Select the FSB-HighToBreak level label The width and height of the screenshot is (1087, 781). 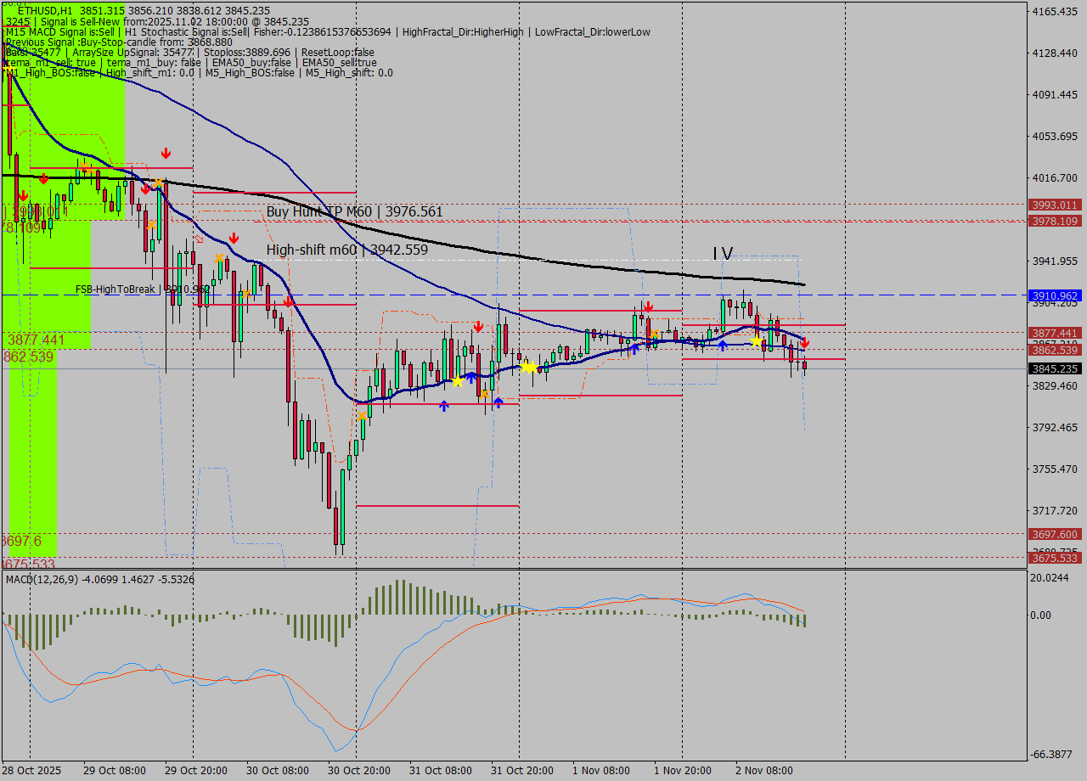(142, 289)
